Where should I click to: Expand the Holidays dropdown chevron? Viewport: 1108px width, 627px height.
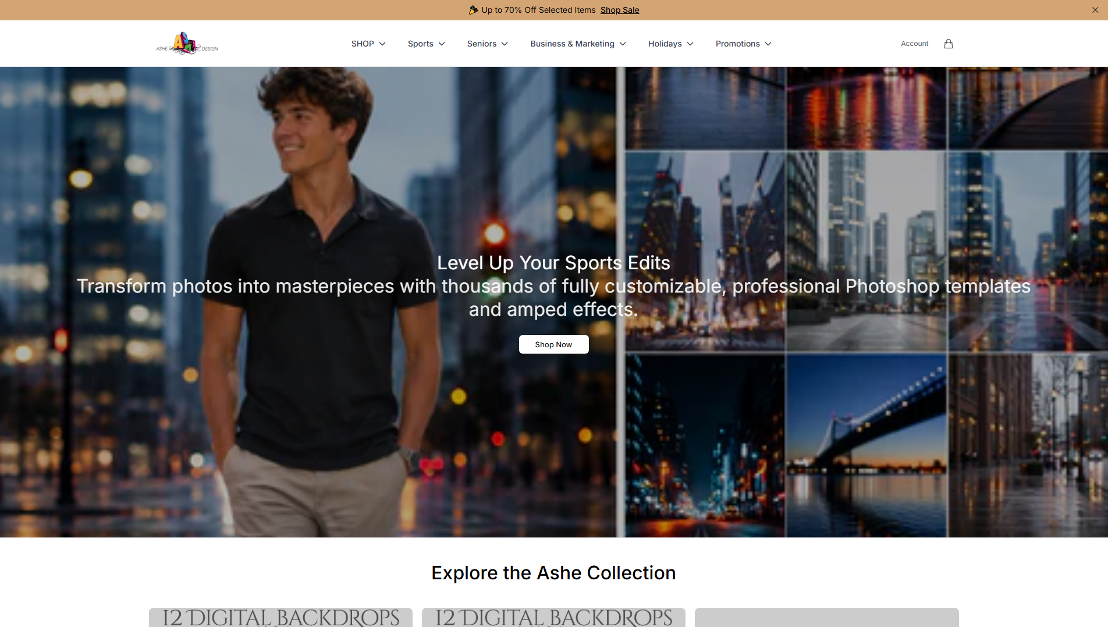point(690,44)
